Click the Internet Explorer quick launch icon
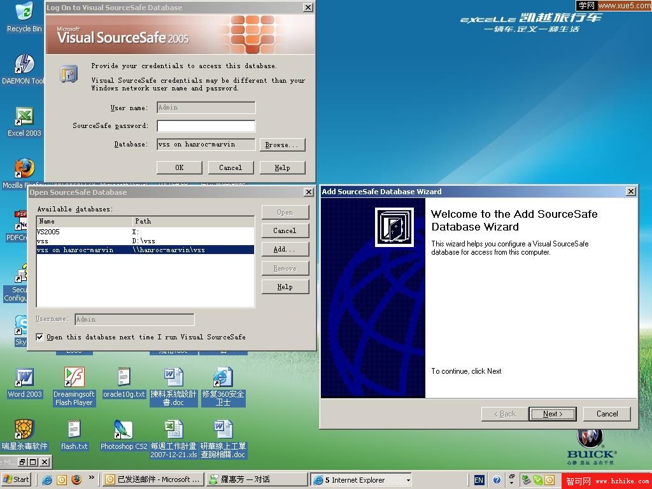 (47, 479)
